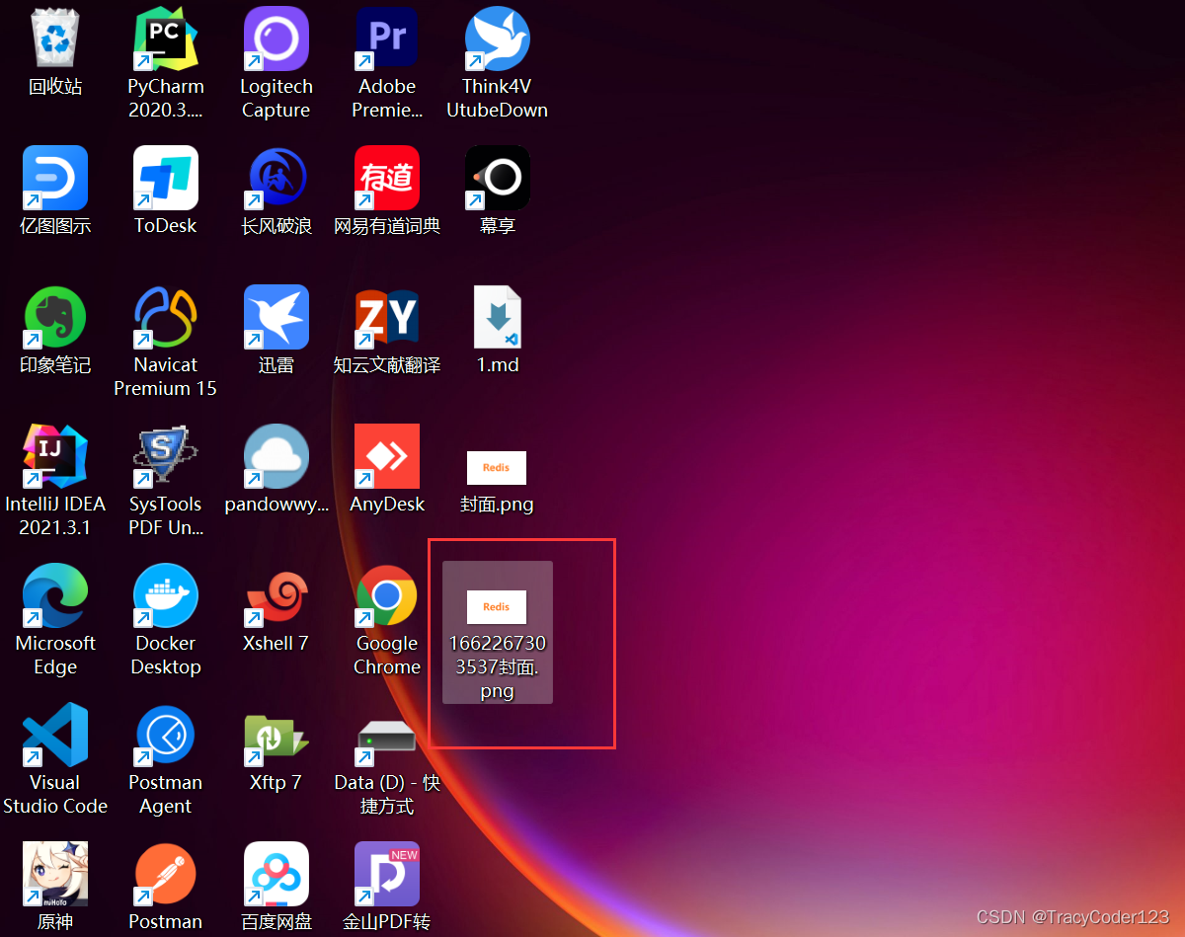This screenshot has height=937, width=1185.
Task: Select the 1.md file icon
Action: [x=498, y=318]
